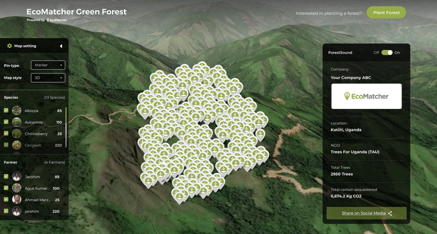Click the Chinnaberry species name
Viewport: 437px width, 234px height.
[x=36, y=134]
